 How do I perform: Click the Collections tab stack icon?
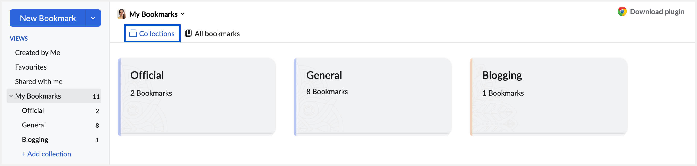click(x=133, y=34)
